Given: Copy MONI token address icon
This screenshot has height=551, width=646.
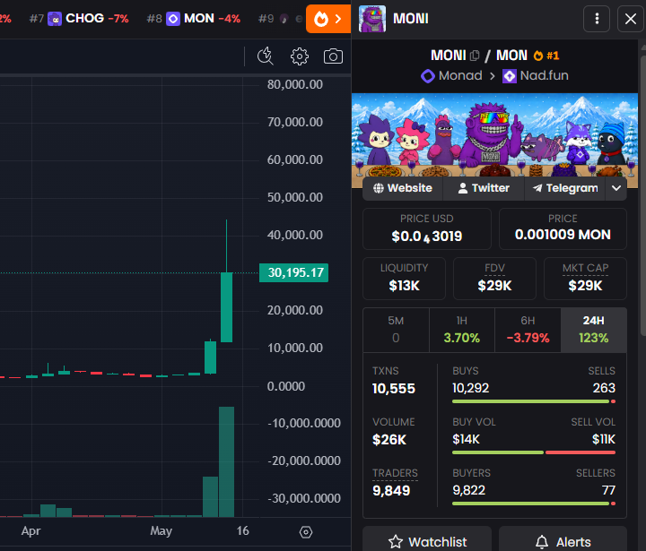Looking at the screenshot, I should click(x=475, y=56).
